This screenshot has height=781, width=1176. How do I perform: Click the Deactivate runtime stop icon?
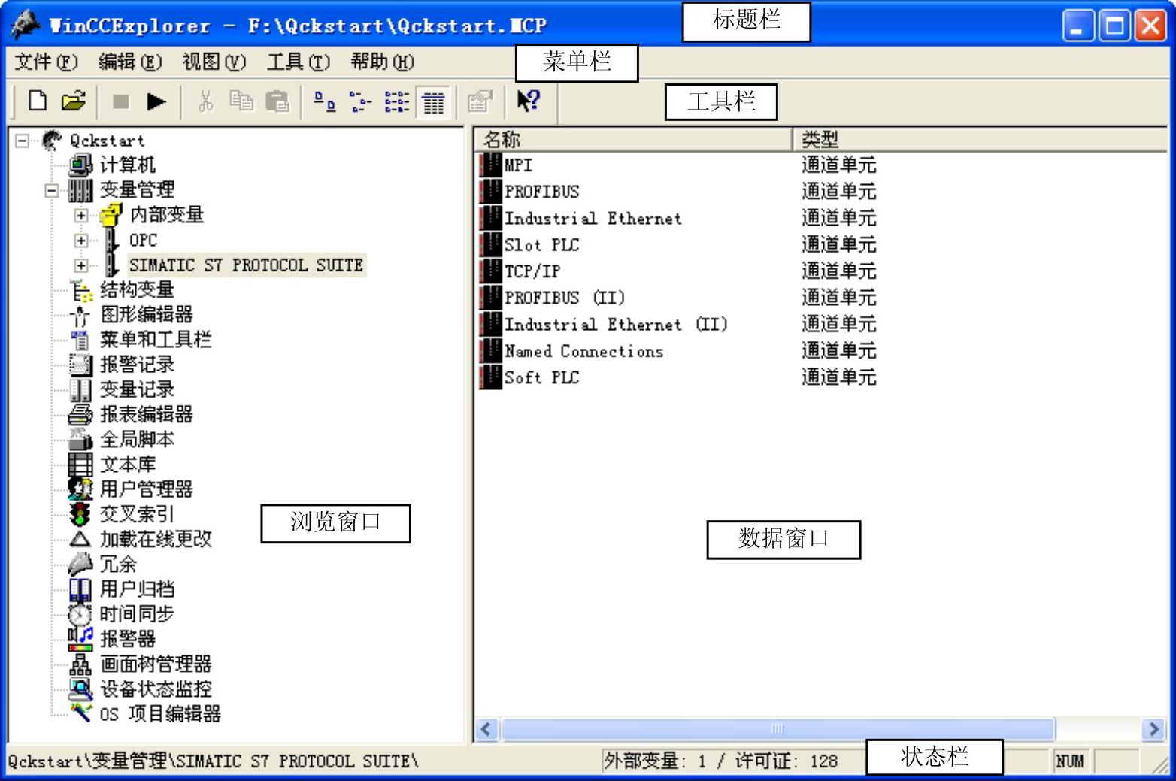coord(120,101)
